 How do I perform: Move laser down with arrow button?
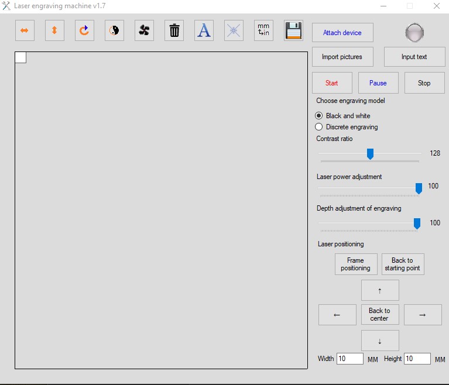[380, 341]
